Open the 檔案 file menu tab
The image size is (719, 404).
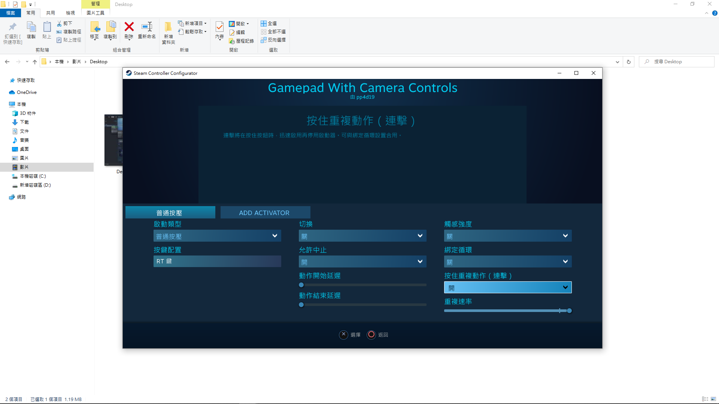[10, 13]
